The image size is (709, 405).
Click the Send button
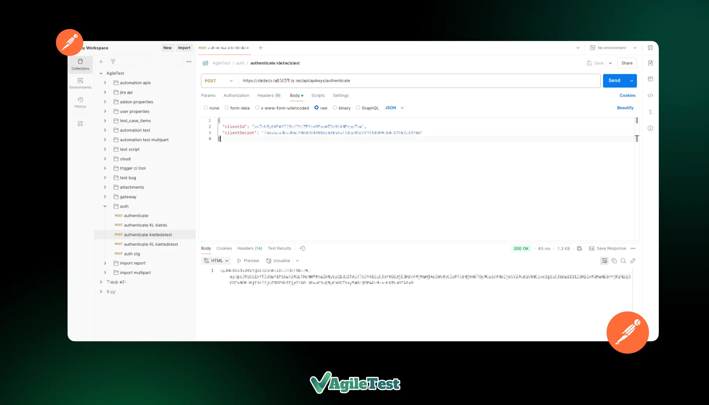point(614,80)
